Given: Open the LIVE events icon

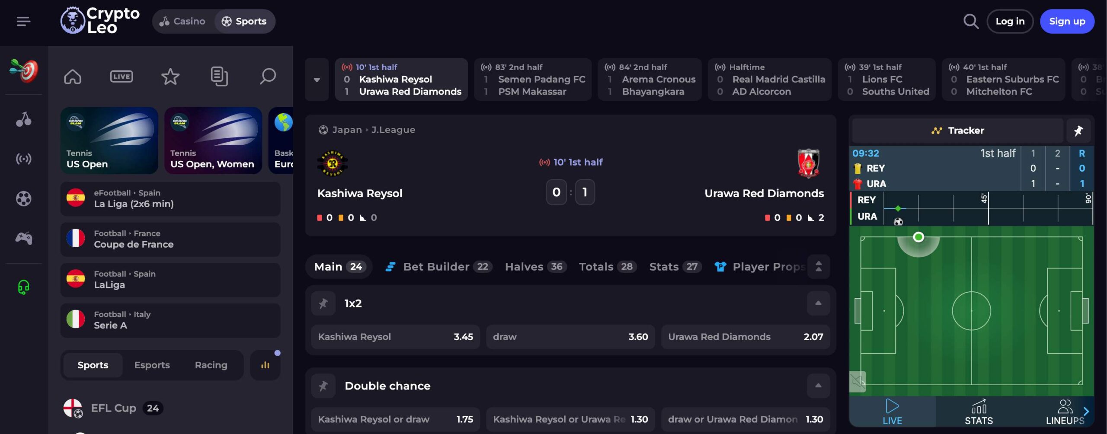Looking at the screenshot, I should pos(122,77).
